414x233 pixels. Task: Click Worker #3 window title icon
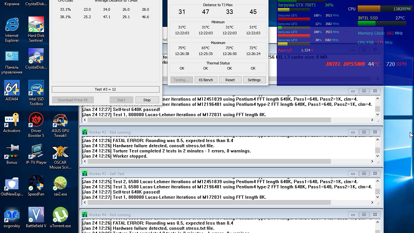[85, 173]
